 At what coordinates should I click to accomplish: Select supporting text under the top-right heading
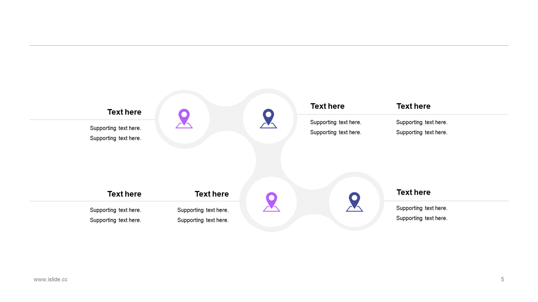tap(422, 127)
